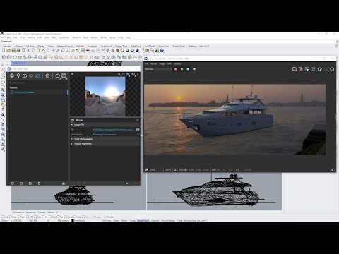This screenshot has width=339, height=254.
Task: Open Rhino Render menu
Action: [104, 37]
